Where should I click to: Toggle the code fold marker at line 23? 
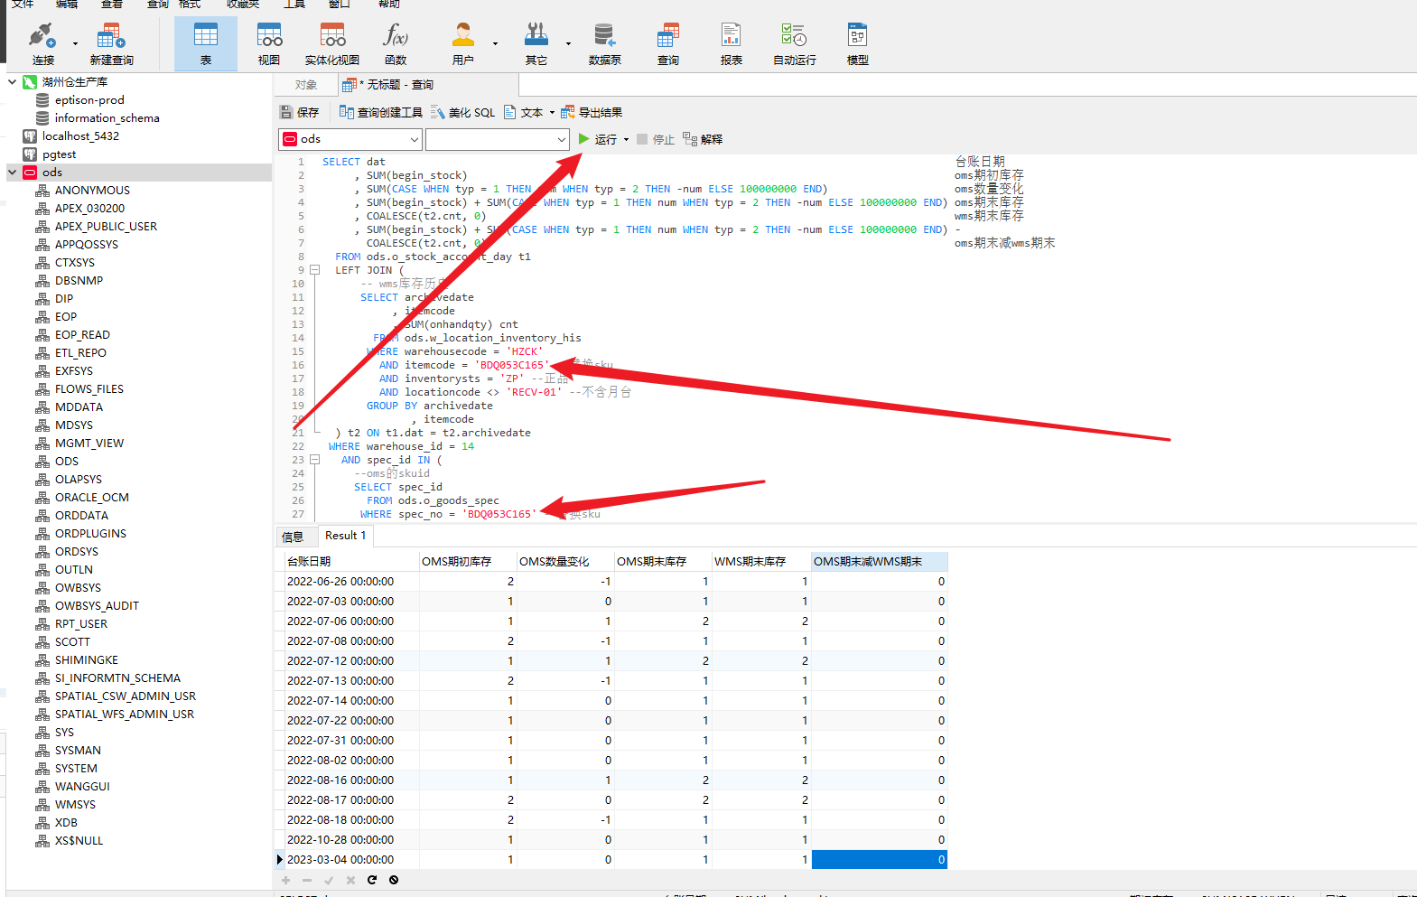pyautogui.click(x=314, y=460)
